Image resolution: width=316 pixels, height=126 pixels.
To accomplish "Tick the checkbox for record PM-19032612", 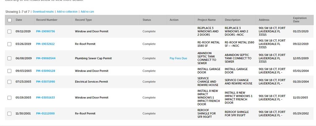I will click(10, 44).
